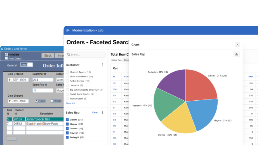Sort by the Total column header
This screenshot has width=258, height=145.
tap(250, 77)
